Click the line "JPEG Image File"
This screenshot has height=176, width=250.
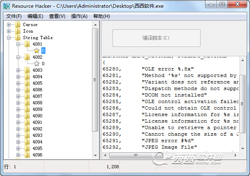169,147
